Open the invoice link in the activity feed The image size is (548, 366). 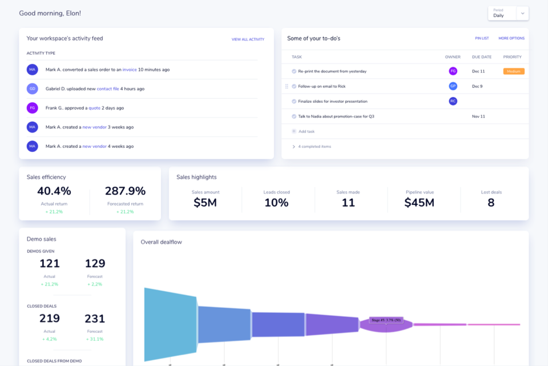130,70
